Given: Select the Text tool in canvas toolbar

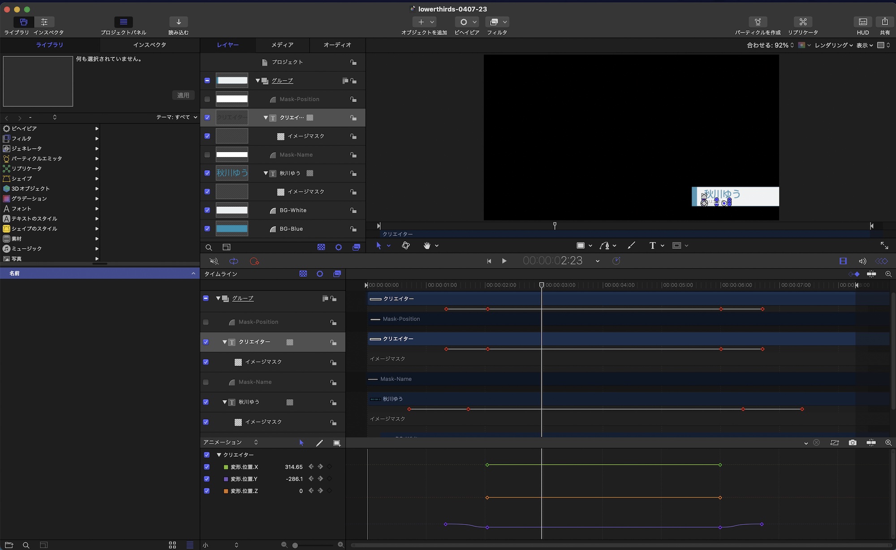Looking at the screenshot, I should coord(652,245).
